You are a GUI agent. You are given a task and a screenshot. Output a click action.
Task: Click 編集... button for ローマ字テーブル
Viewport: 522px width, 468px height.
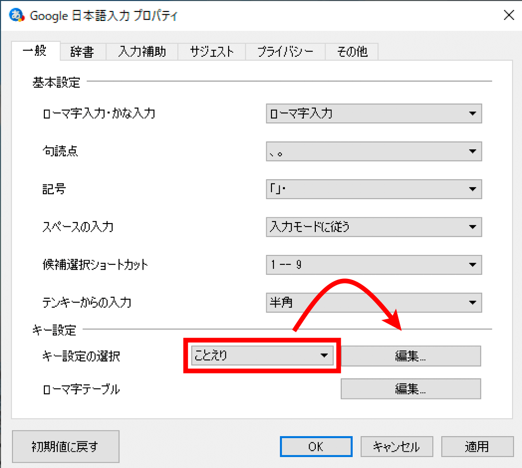[x=410, y=389]
